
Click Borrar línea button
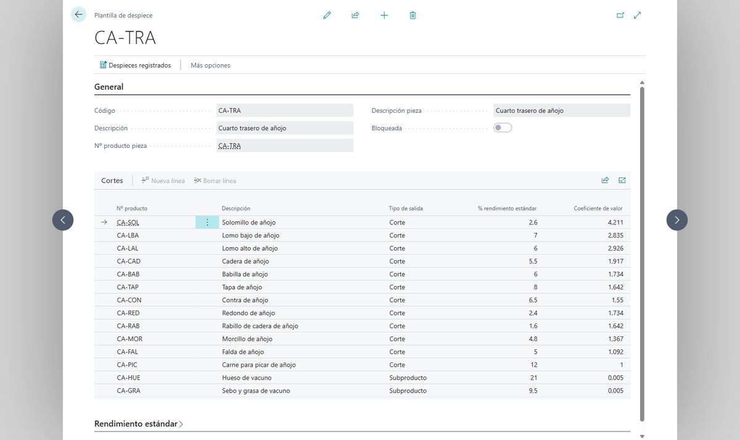point(215,181)
